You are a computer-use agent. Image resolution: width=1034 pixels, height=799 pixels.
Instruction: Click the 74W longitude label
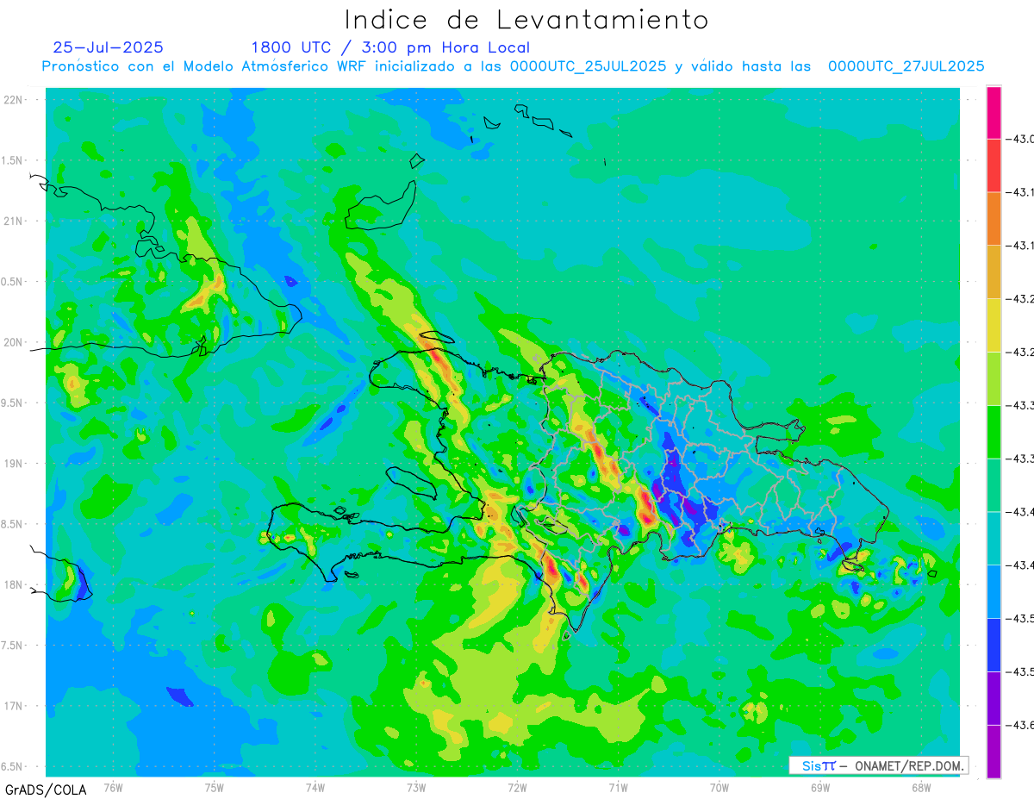[x=315, y=787]
